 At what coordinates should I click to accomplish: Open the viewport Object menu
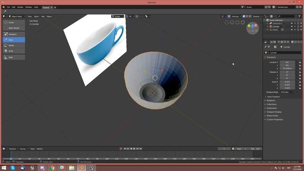click(49, 17)
